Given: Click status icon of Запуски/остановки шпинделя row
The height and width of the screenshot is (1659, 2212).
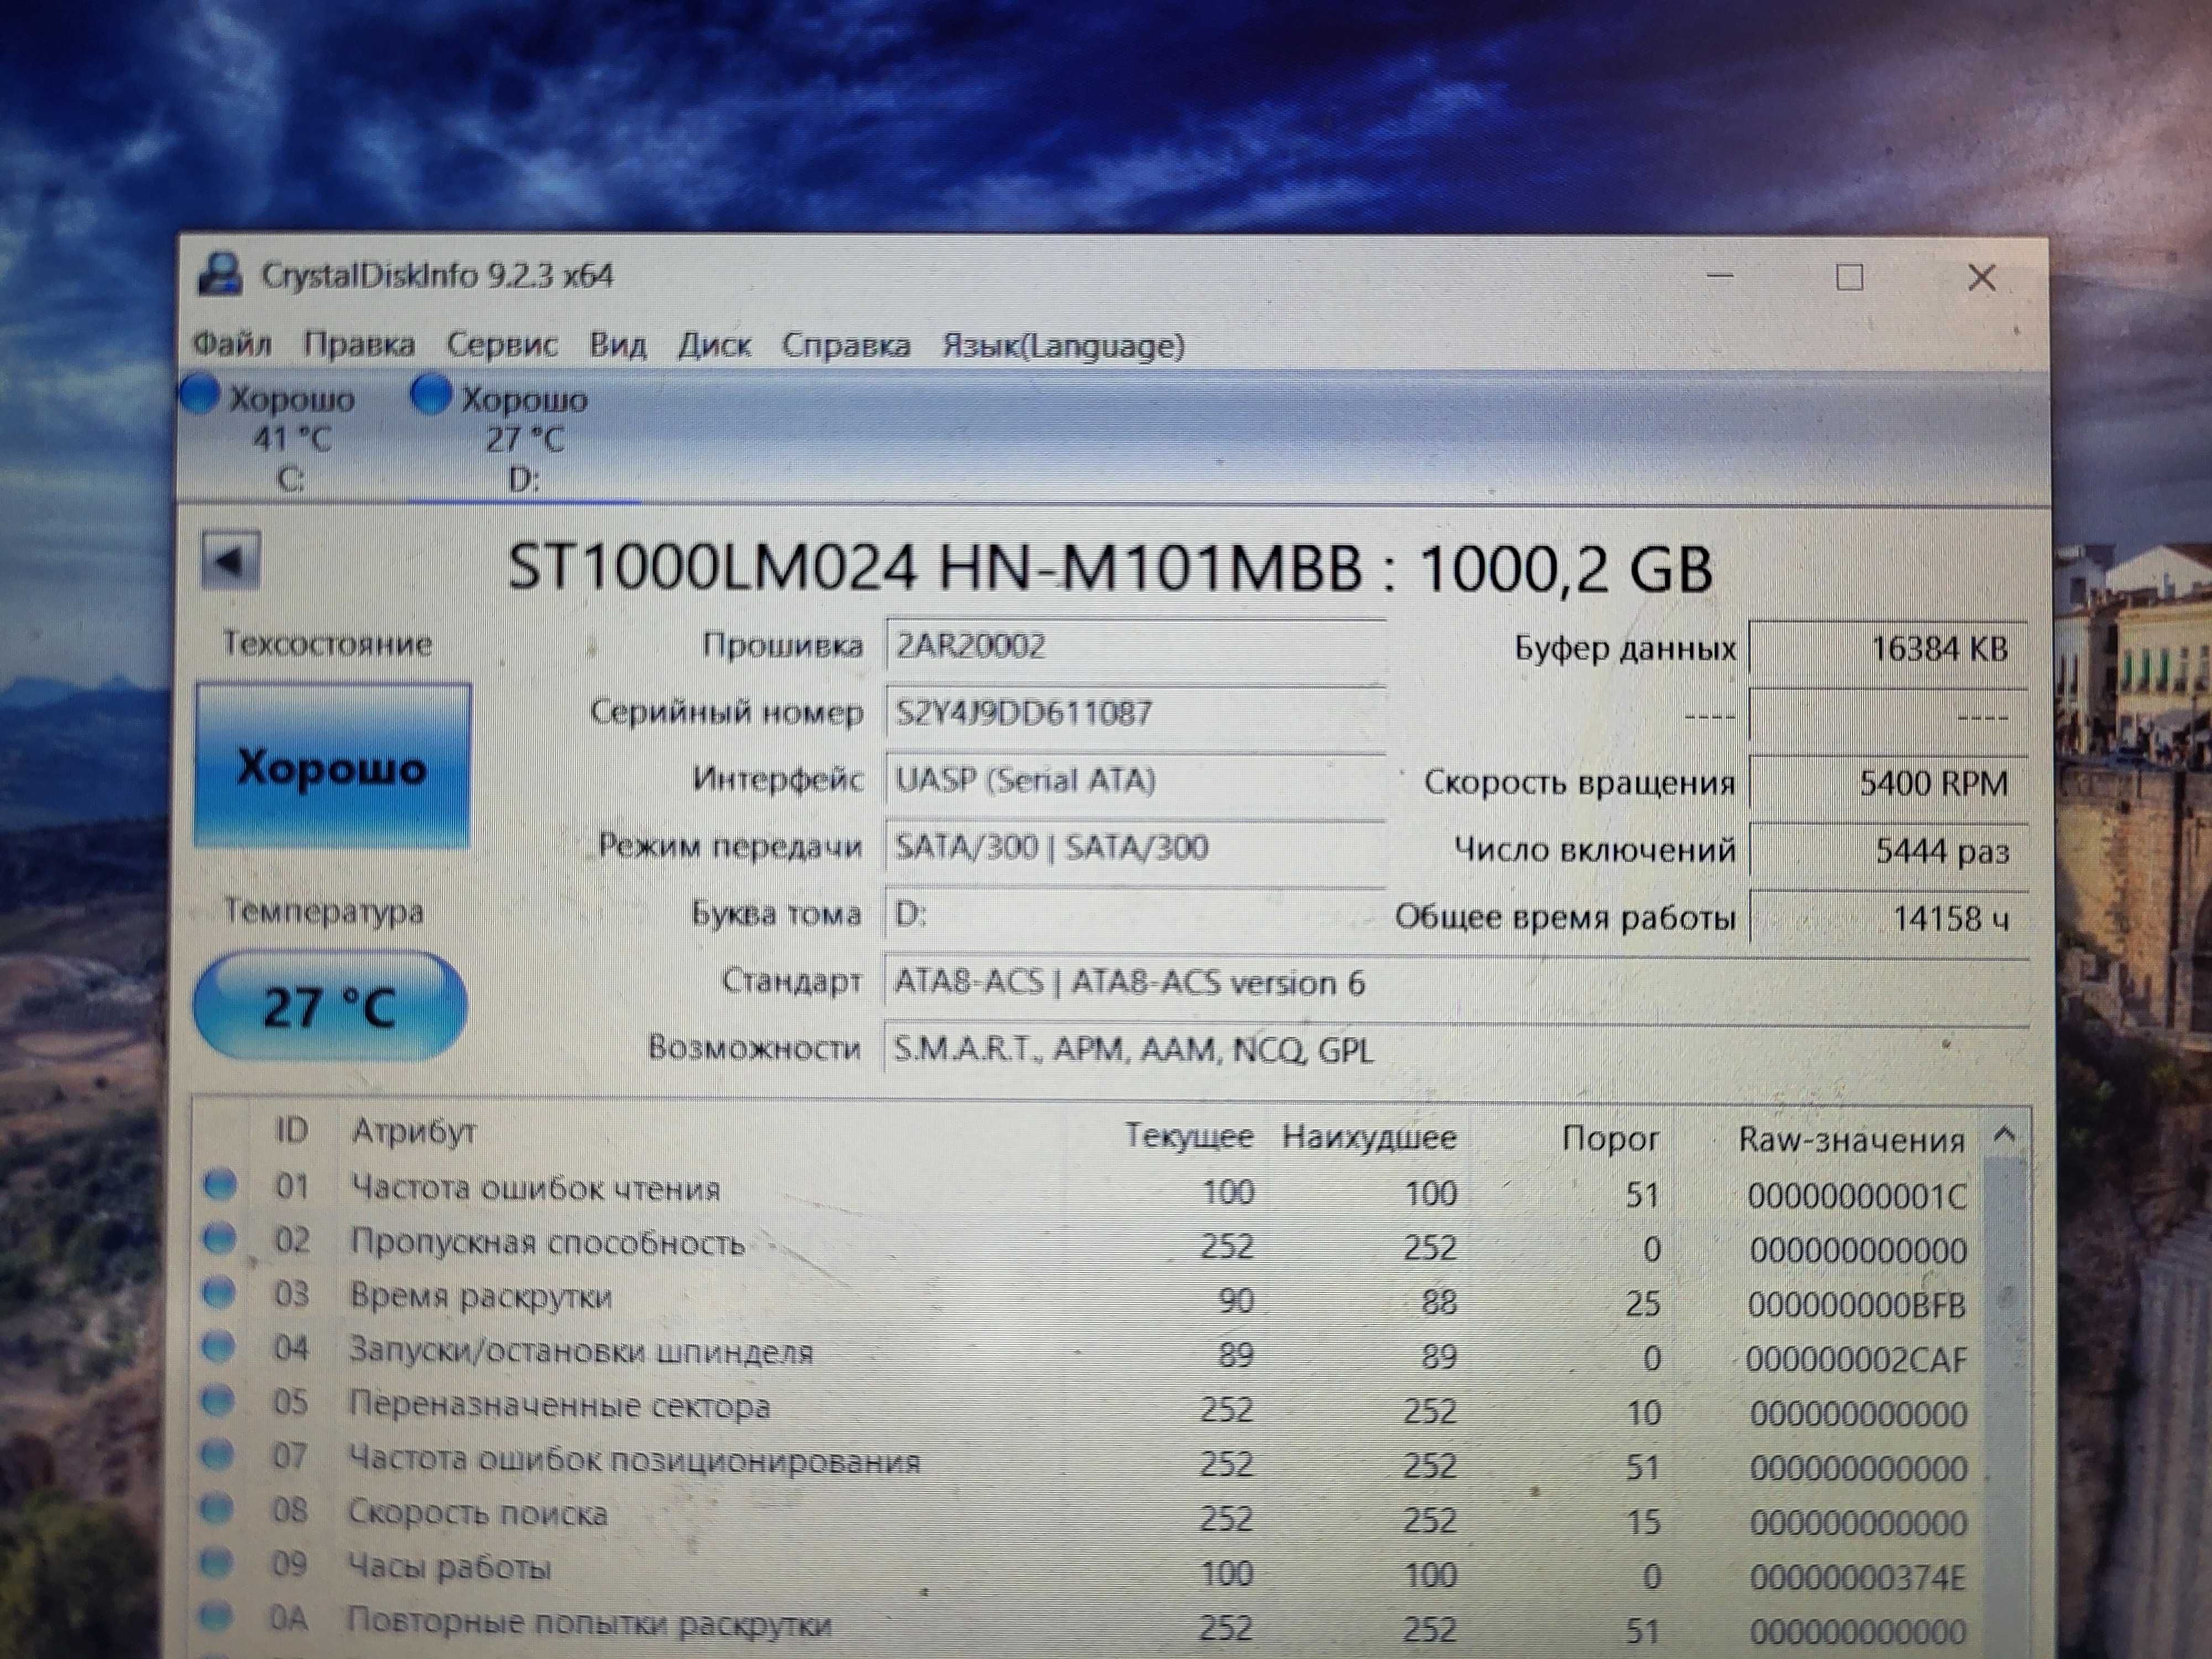Looking at the screenshot, I should 219,1347.
